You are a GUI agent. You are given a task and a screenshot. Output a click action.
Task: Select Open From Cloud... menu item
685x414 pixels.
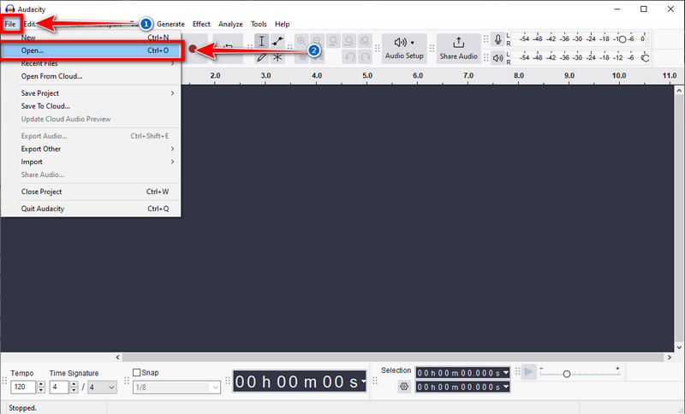pyautogui.click(x=91, y=76)
